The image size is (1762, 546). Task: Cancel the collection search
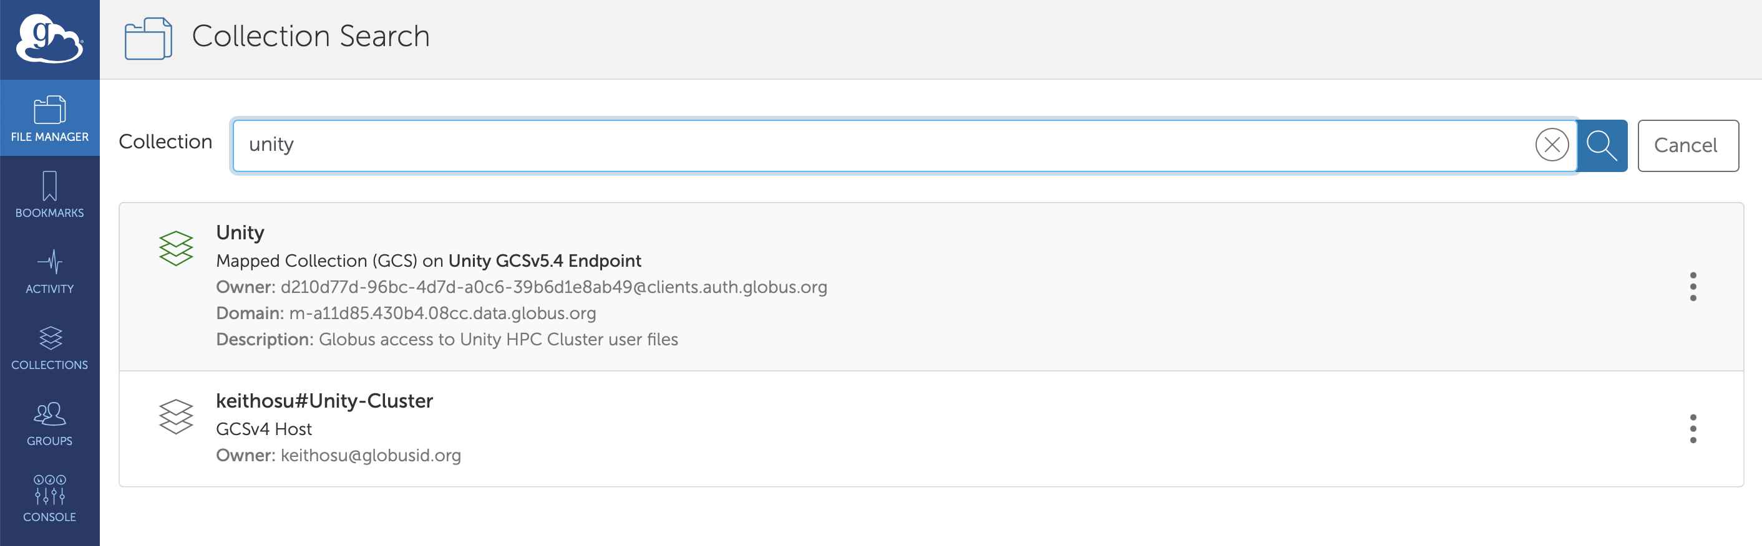pos(1688,146)
